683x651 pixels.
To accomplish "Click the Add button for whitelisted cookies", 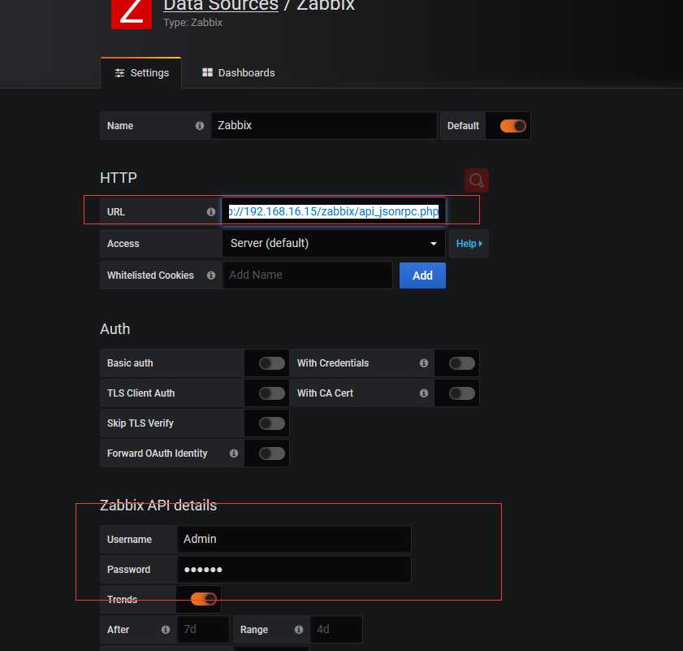I will pyautogui.click(x=422, y=276).
